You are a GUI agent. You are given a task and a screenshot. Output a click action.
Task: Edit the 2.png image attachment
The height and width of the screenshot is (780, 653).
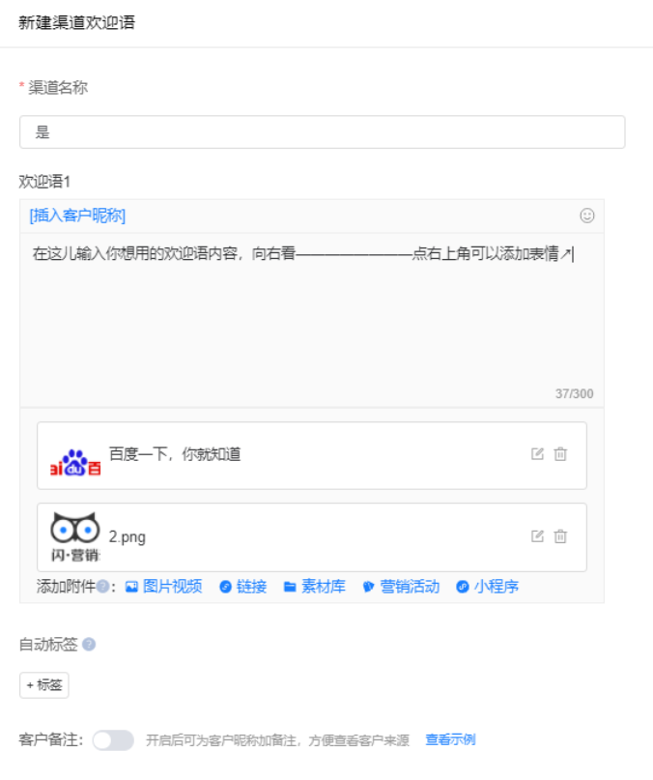pos(537,536)
